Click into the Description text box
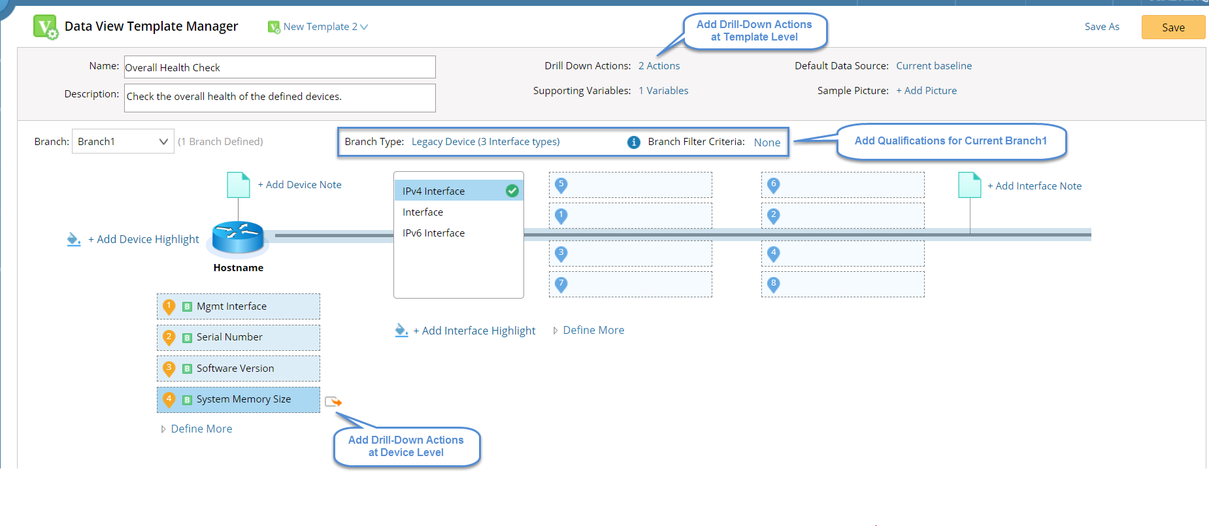1209x526 pixels. coord(280,97)
